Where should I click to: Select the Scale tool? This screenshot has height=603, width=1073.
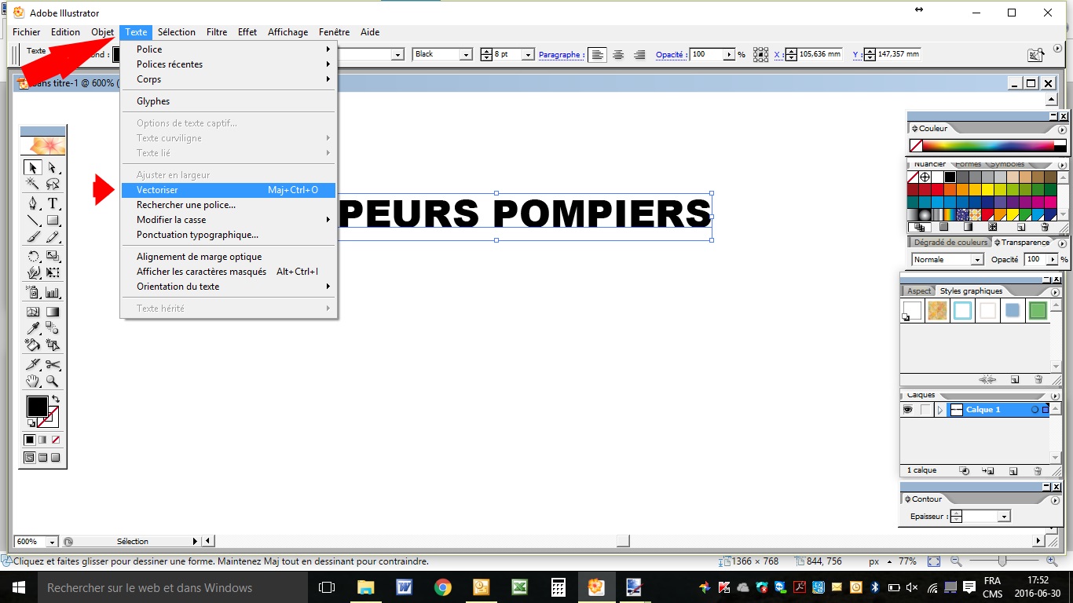(53, 256)
